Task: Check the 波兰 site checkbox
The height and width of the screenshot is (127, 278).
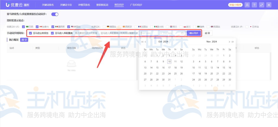Action: [181, 27]
